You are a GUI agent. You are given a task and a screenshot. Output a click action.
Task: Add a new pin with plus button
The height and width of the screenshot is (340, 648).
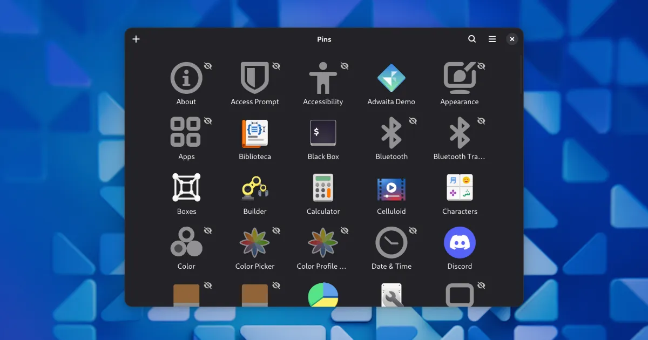coord(136,39)
